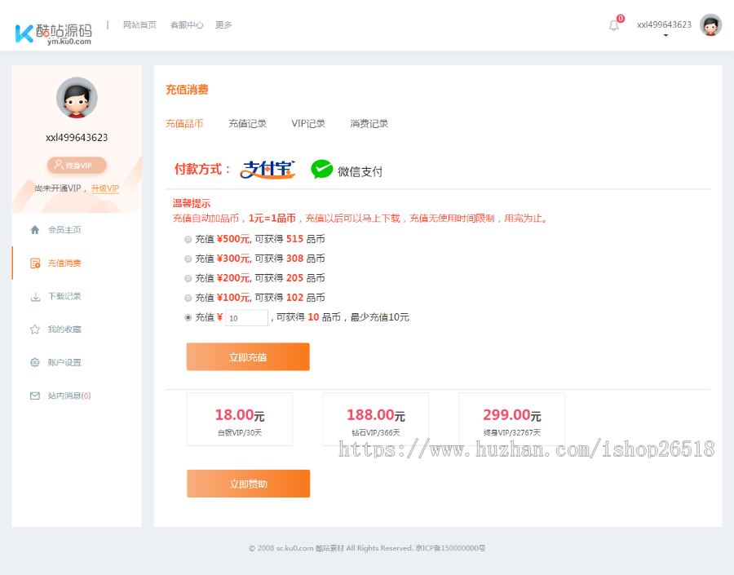This screenshot has height=575, width=734.
Task: Click the gear icon for 账户设置
Action: pos(34,362)
